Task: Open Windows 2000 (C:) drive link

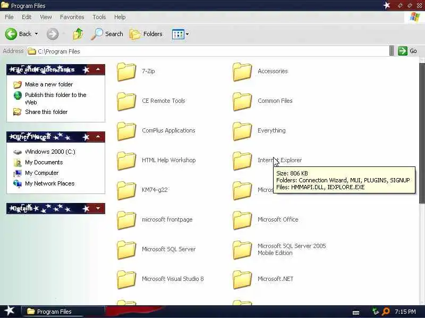Action: point(50,152)
